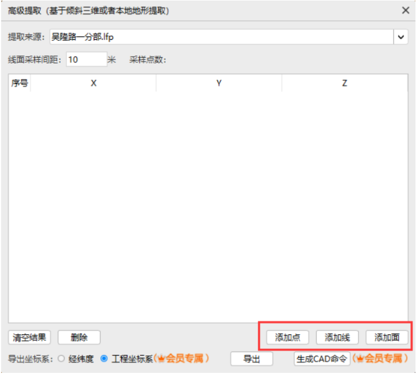Image resolution: width=416 pixels, height=374 pixels.
Task: Click the Y column header
Action: pyautogui.click(x=219, y=83)
